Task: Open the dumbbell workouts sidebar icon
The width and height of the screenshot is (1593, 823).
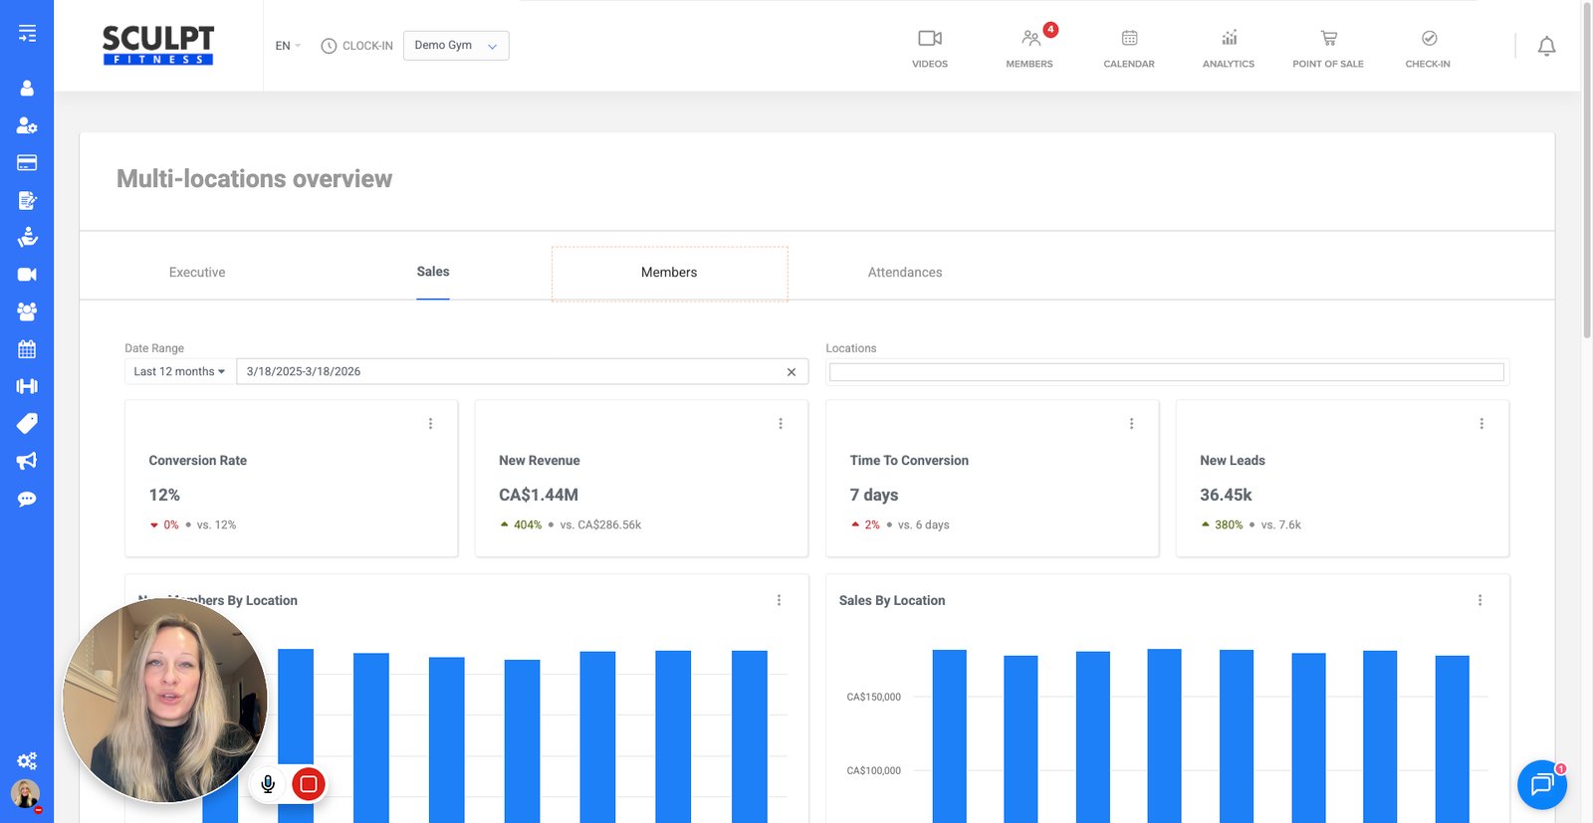Action: click(27, 386)
